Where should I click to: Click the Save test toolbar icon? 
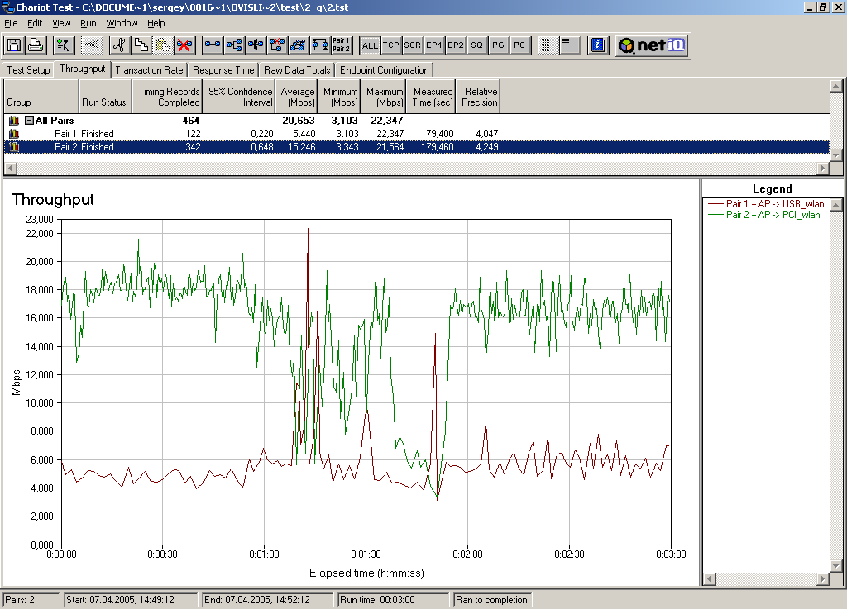click(x=15, y=45)
